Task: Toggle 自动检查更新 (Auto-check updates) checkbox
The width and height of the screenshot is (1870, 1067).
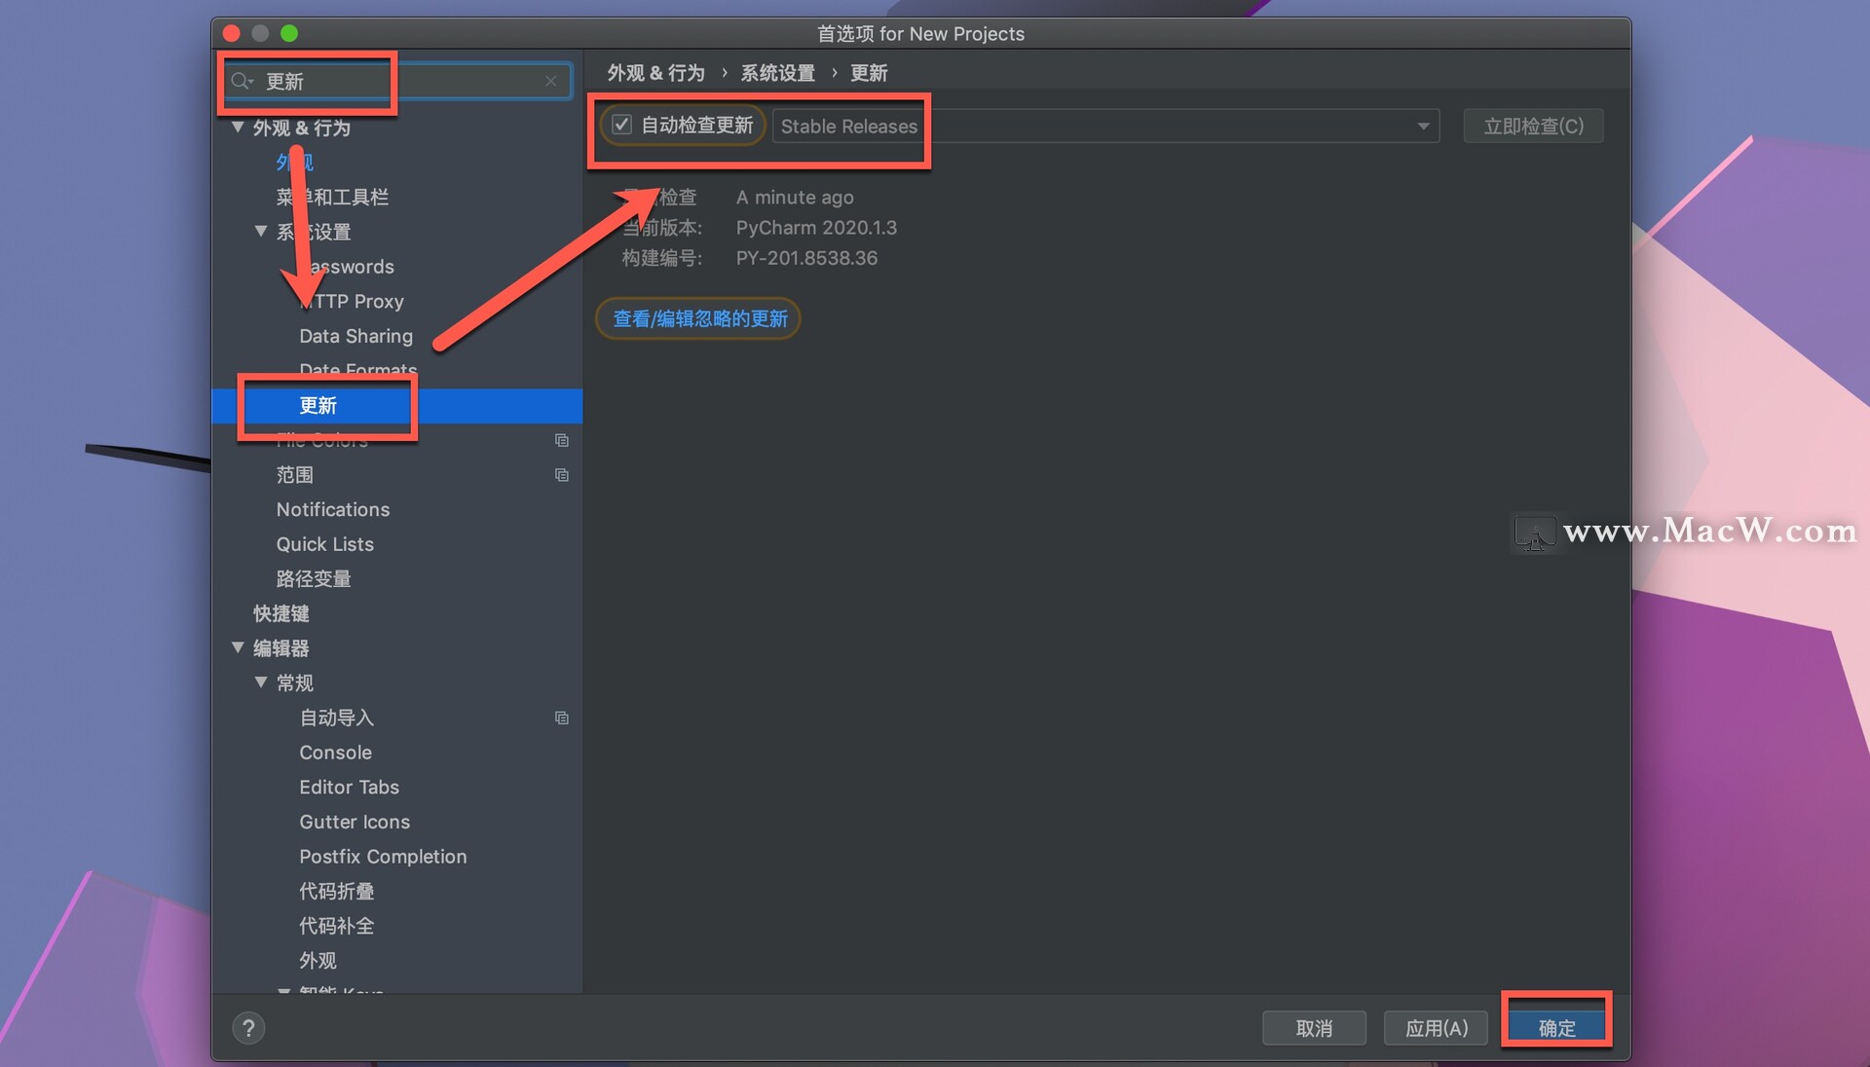Action: click(620, 125)
